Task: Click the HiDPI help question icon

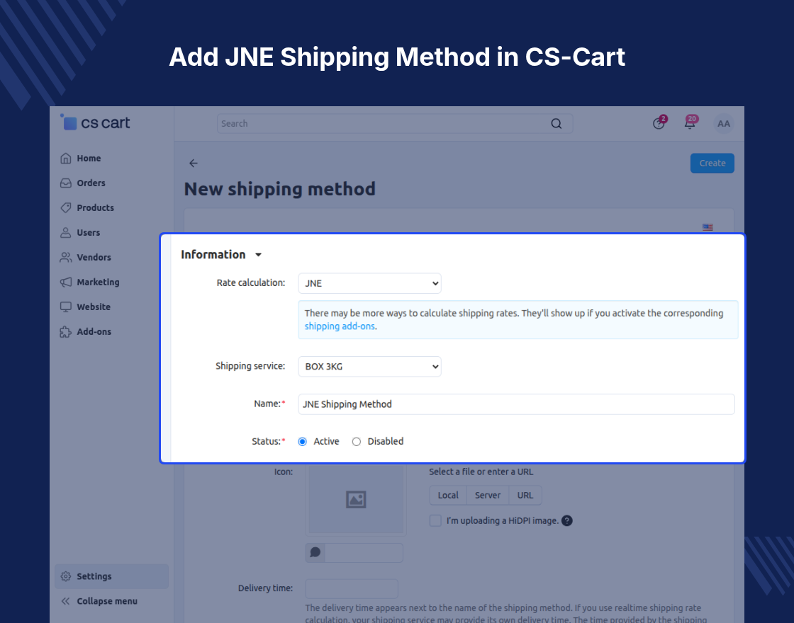Action: pyautogui.click(x=567, y=521)
